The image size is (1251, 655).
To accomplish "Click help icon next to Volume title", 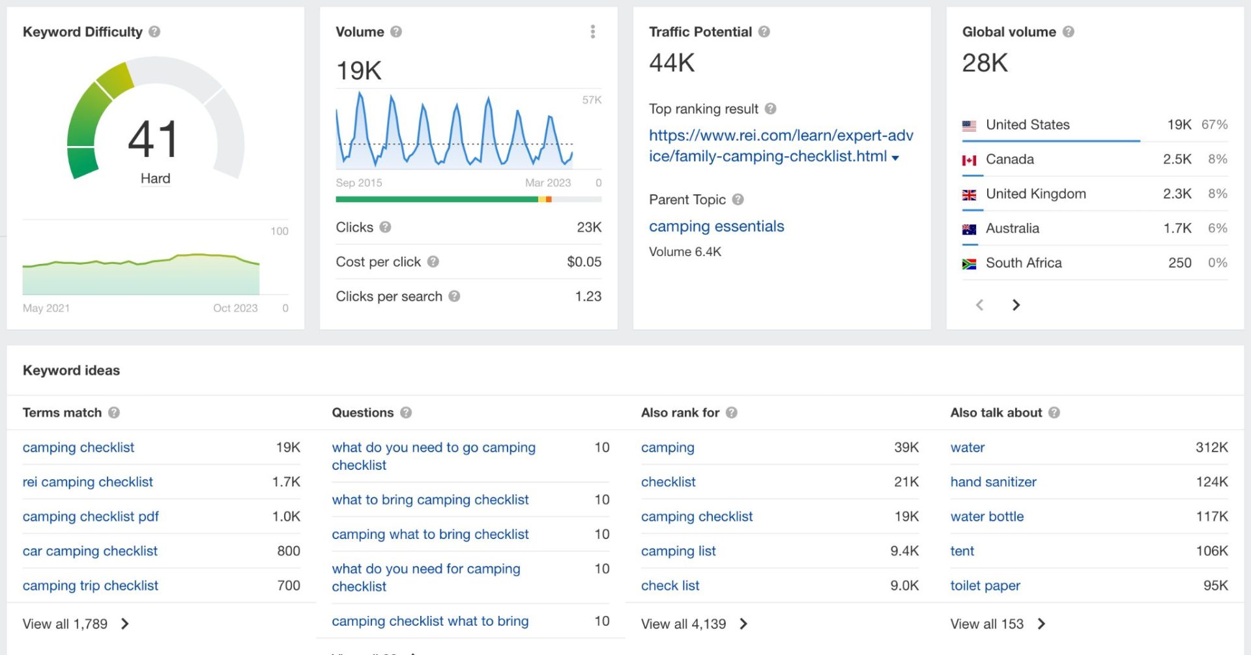I will (x=396, y=32).
